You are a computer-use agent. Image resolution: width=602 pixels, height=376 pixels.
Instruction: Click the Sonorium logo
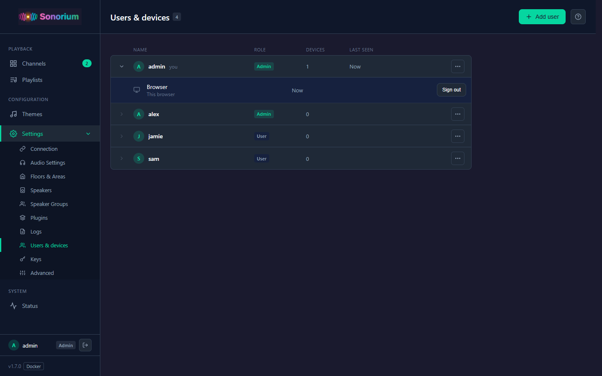coord(49,17)
